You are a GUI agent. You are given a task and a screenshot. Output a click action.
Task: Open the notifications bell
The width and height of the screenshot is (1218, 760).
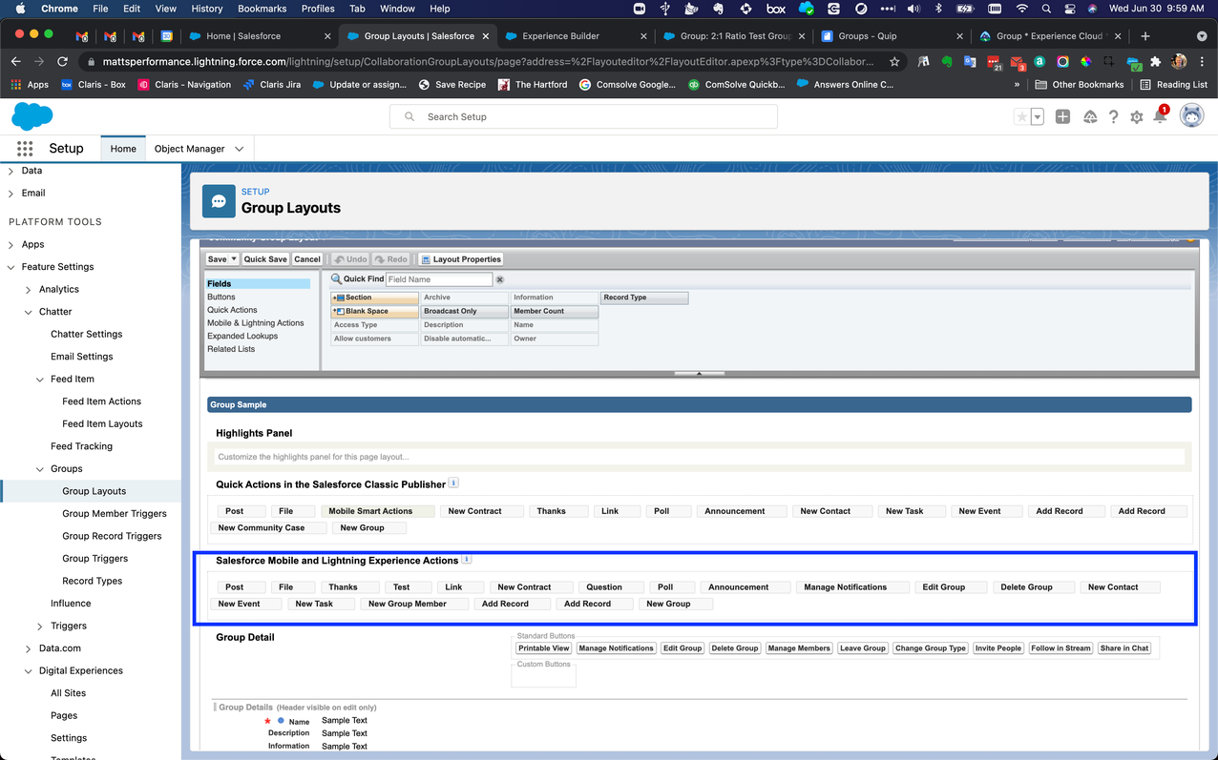click(1160, 116)
